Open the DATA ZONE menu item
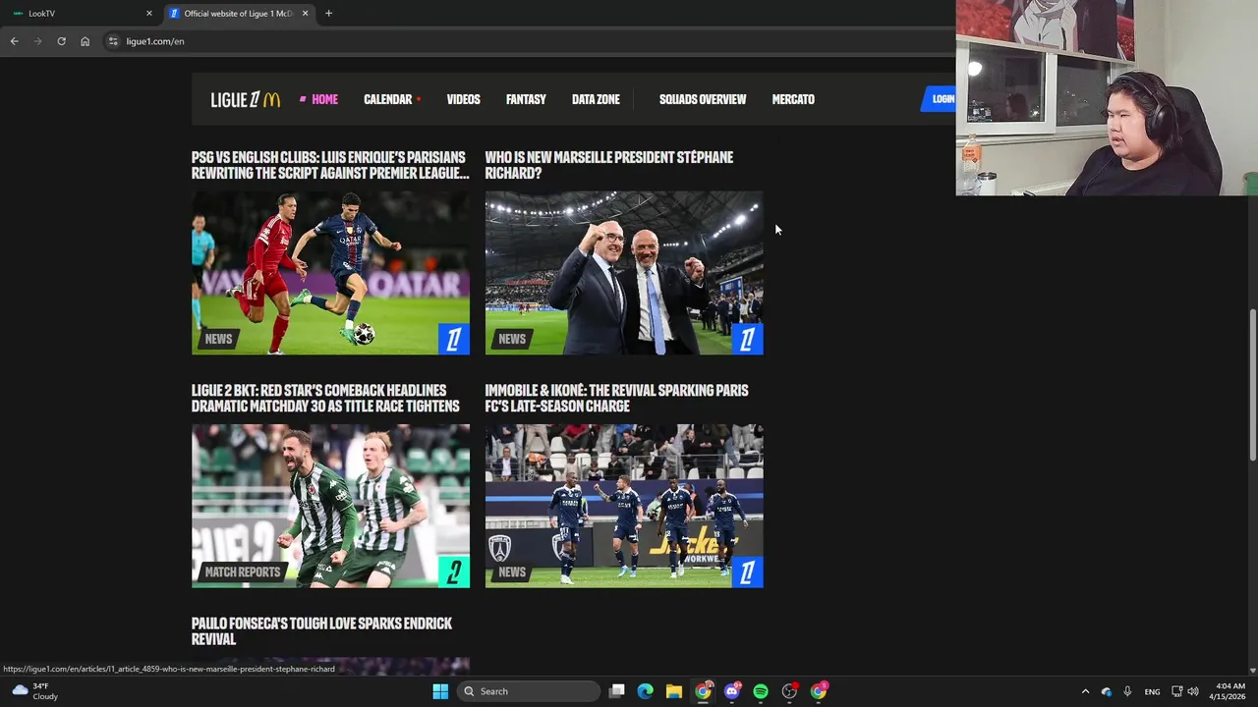 (x=596, y=99)
